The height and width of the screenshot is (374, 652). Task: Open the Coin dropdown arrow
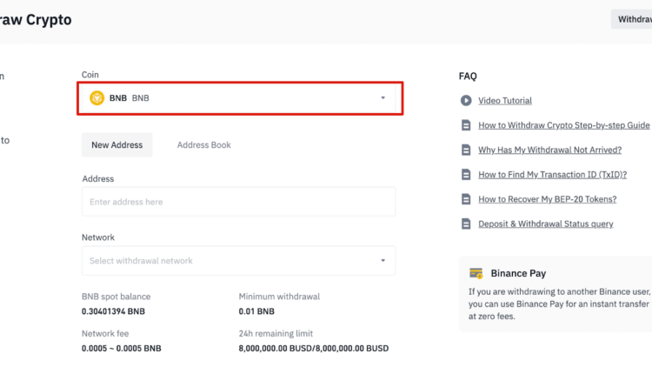383,98
